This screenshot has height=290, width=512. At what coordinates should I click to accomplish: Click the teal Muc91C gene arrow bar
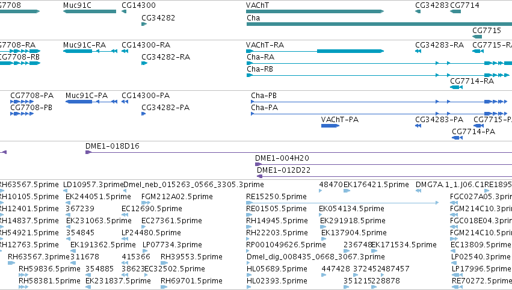90,11
